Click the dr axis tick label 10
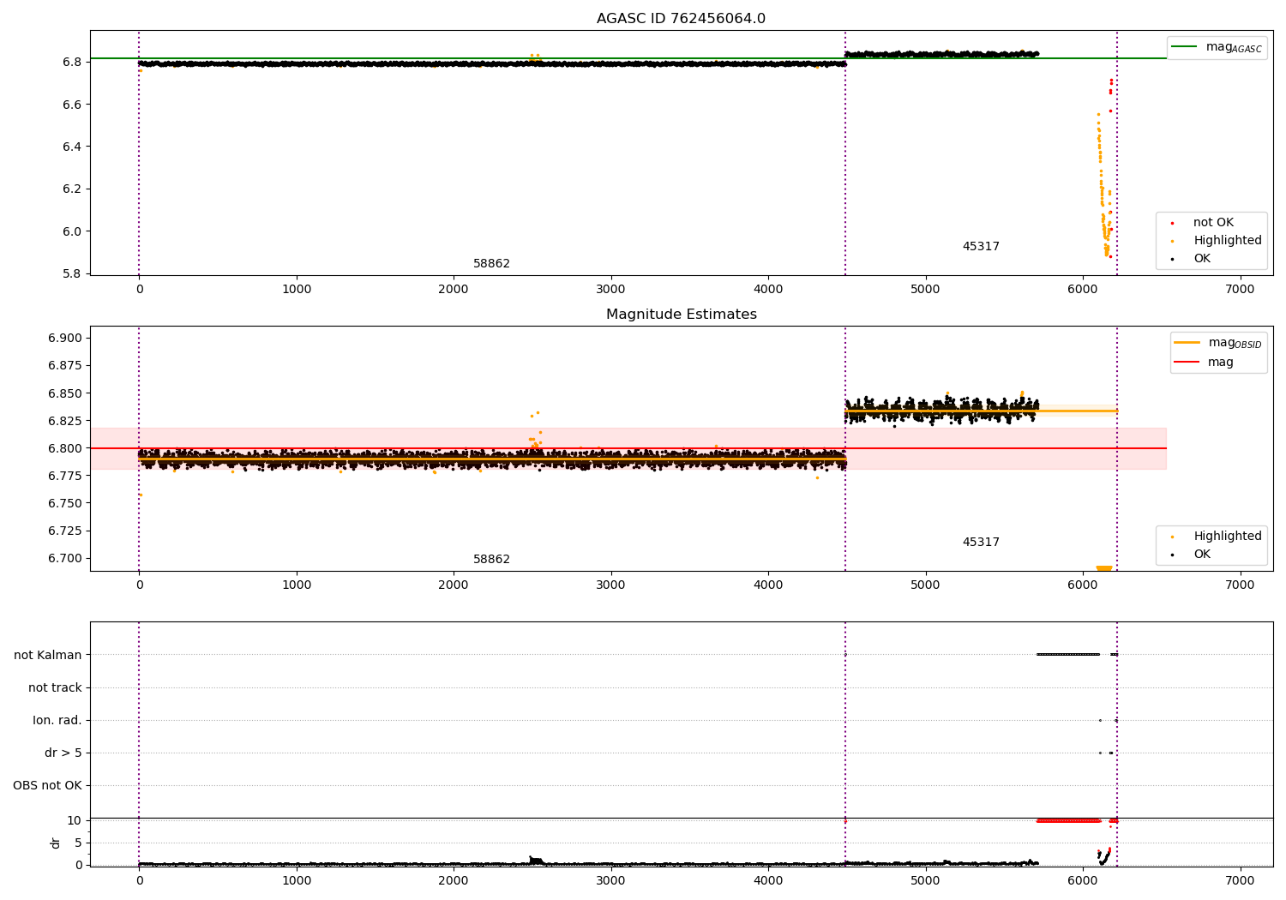Viewport: 1286px width, 900px height. (x=75, y=821)
